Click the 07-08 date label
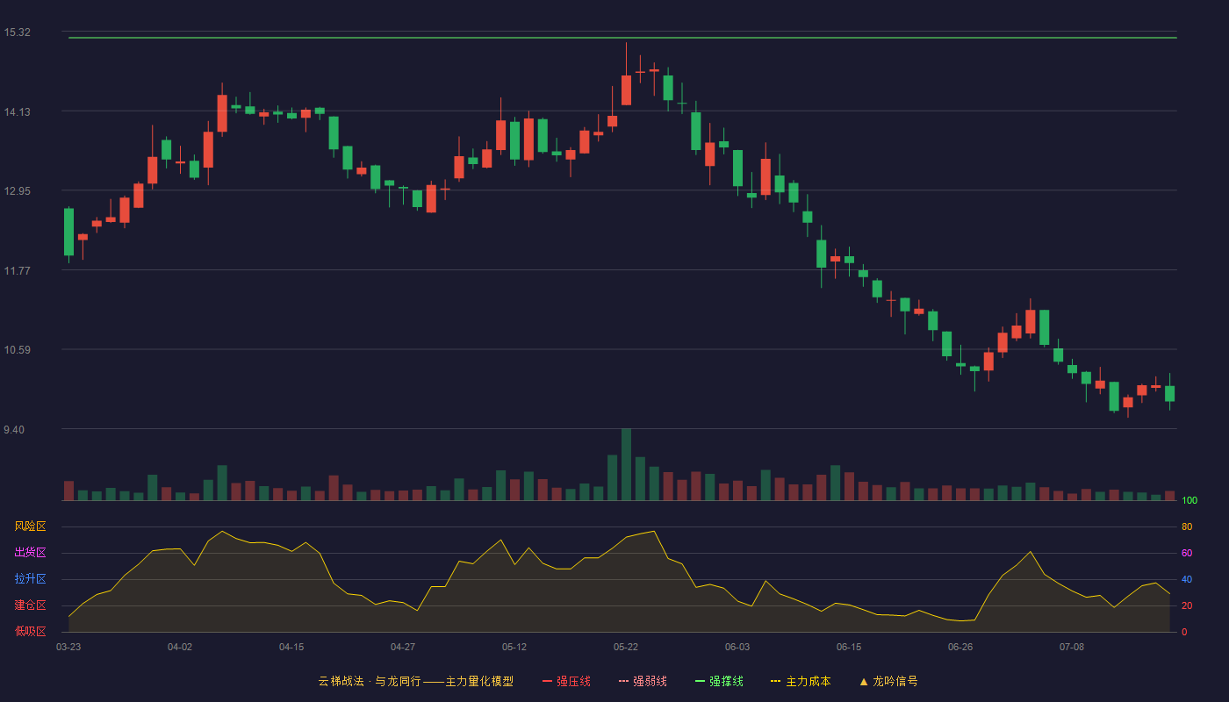This screenshot has height=702, width=1229. point(1072,647)
